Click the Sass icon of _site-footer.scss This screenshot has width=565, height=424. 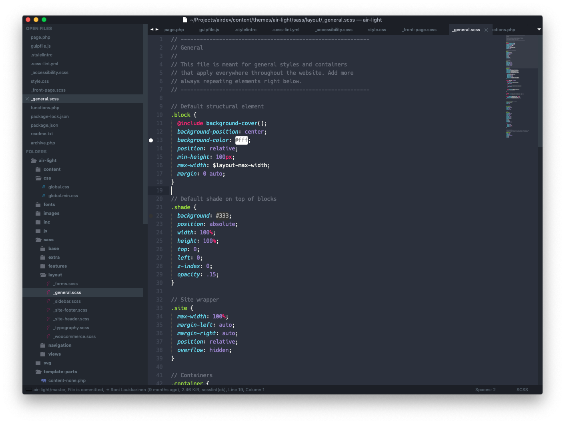[x=48, y=310]
